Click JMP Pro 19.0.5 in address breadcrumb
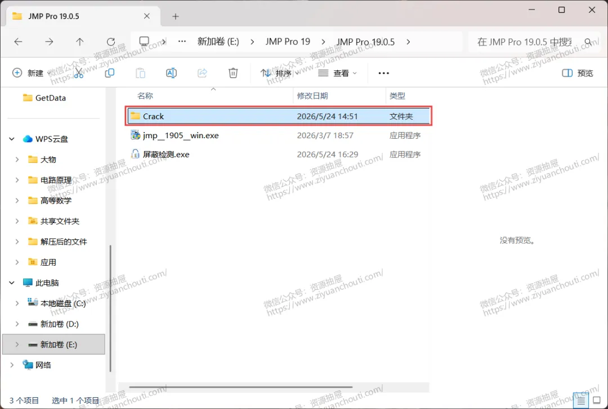The image size is (608, 409). point(365,42)
